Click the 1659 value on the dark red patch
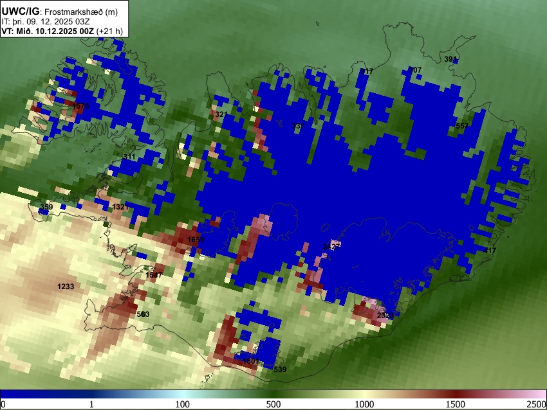The width and height of the screenshot is (547, 410). 196,239
